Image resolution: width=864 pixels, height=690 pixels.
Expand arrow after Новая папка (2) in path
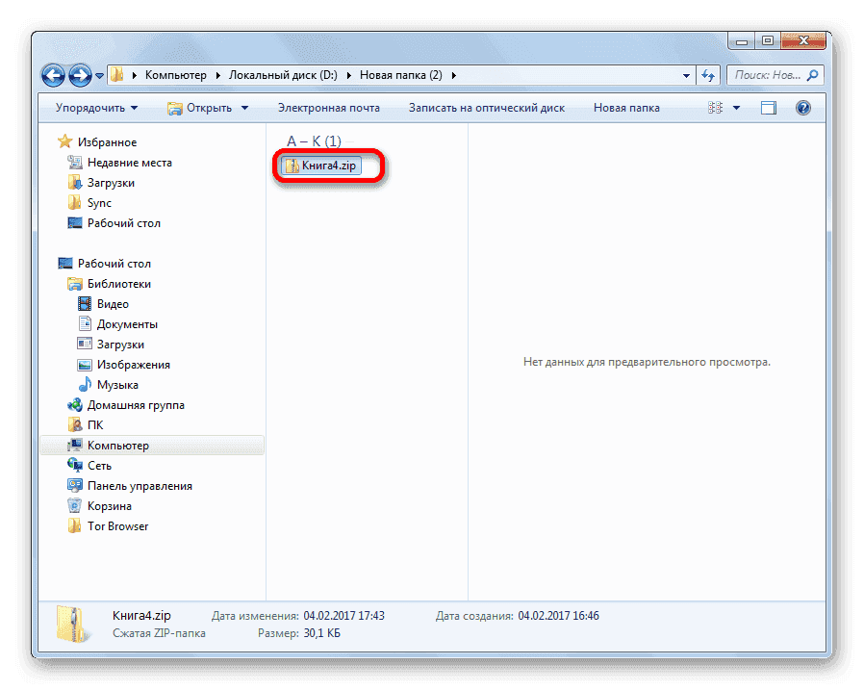453,75
